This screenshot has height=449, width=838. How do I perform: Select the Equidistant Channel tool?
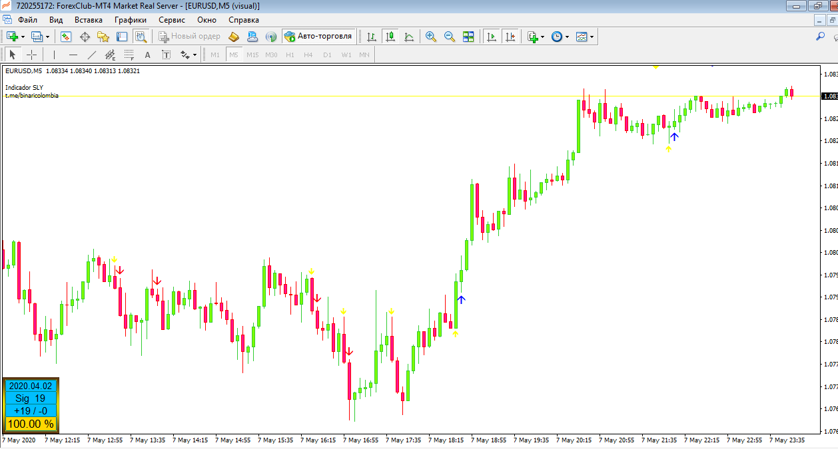click(111, 55)
